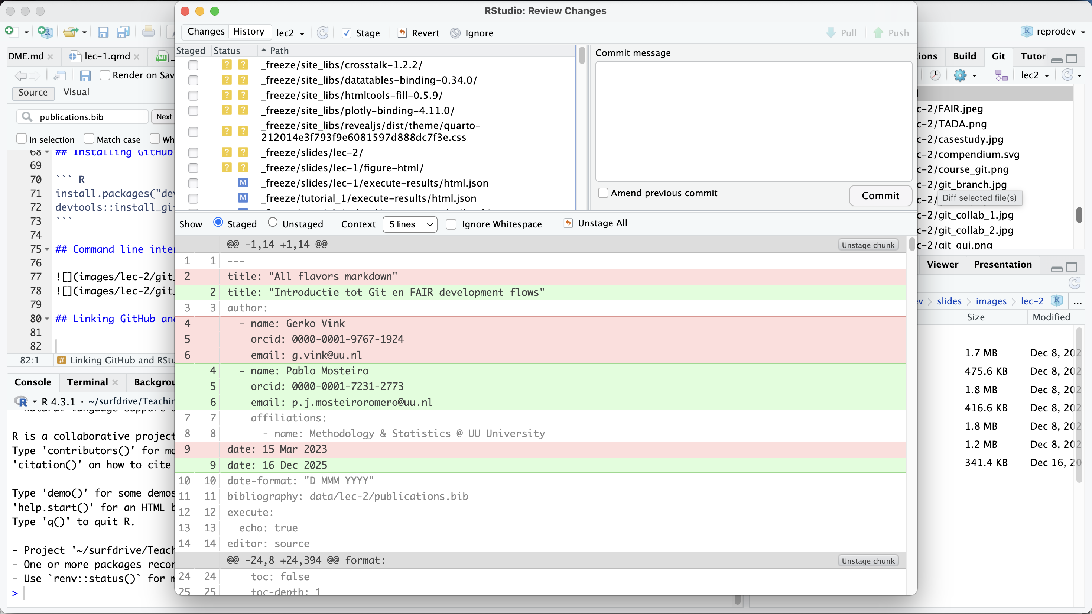Unstage the chunk @@ -24,8
This screenshot has height=614, width=1092.
coord(868,561)
